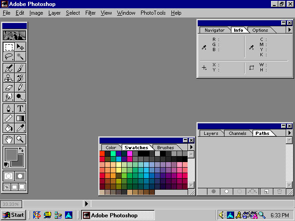Viewport: 295px width, 221px height.
Task: Enable Full screen mode with menu bar
Action: click(x=14, y=187)
